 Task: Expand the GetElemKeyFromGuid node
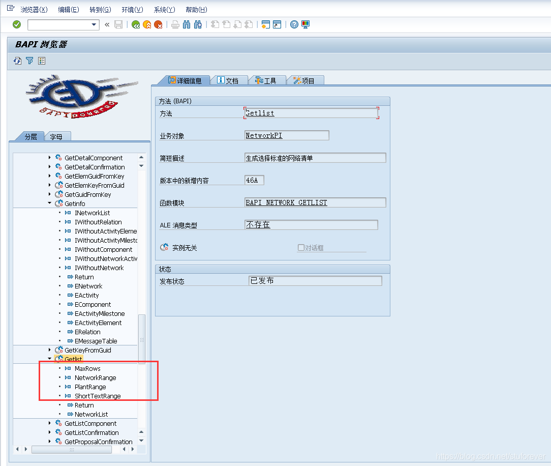point(49,185)
